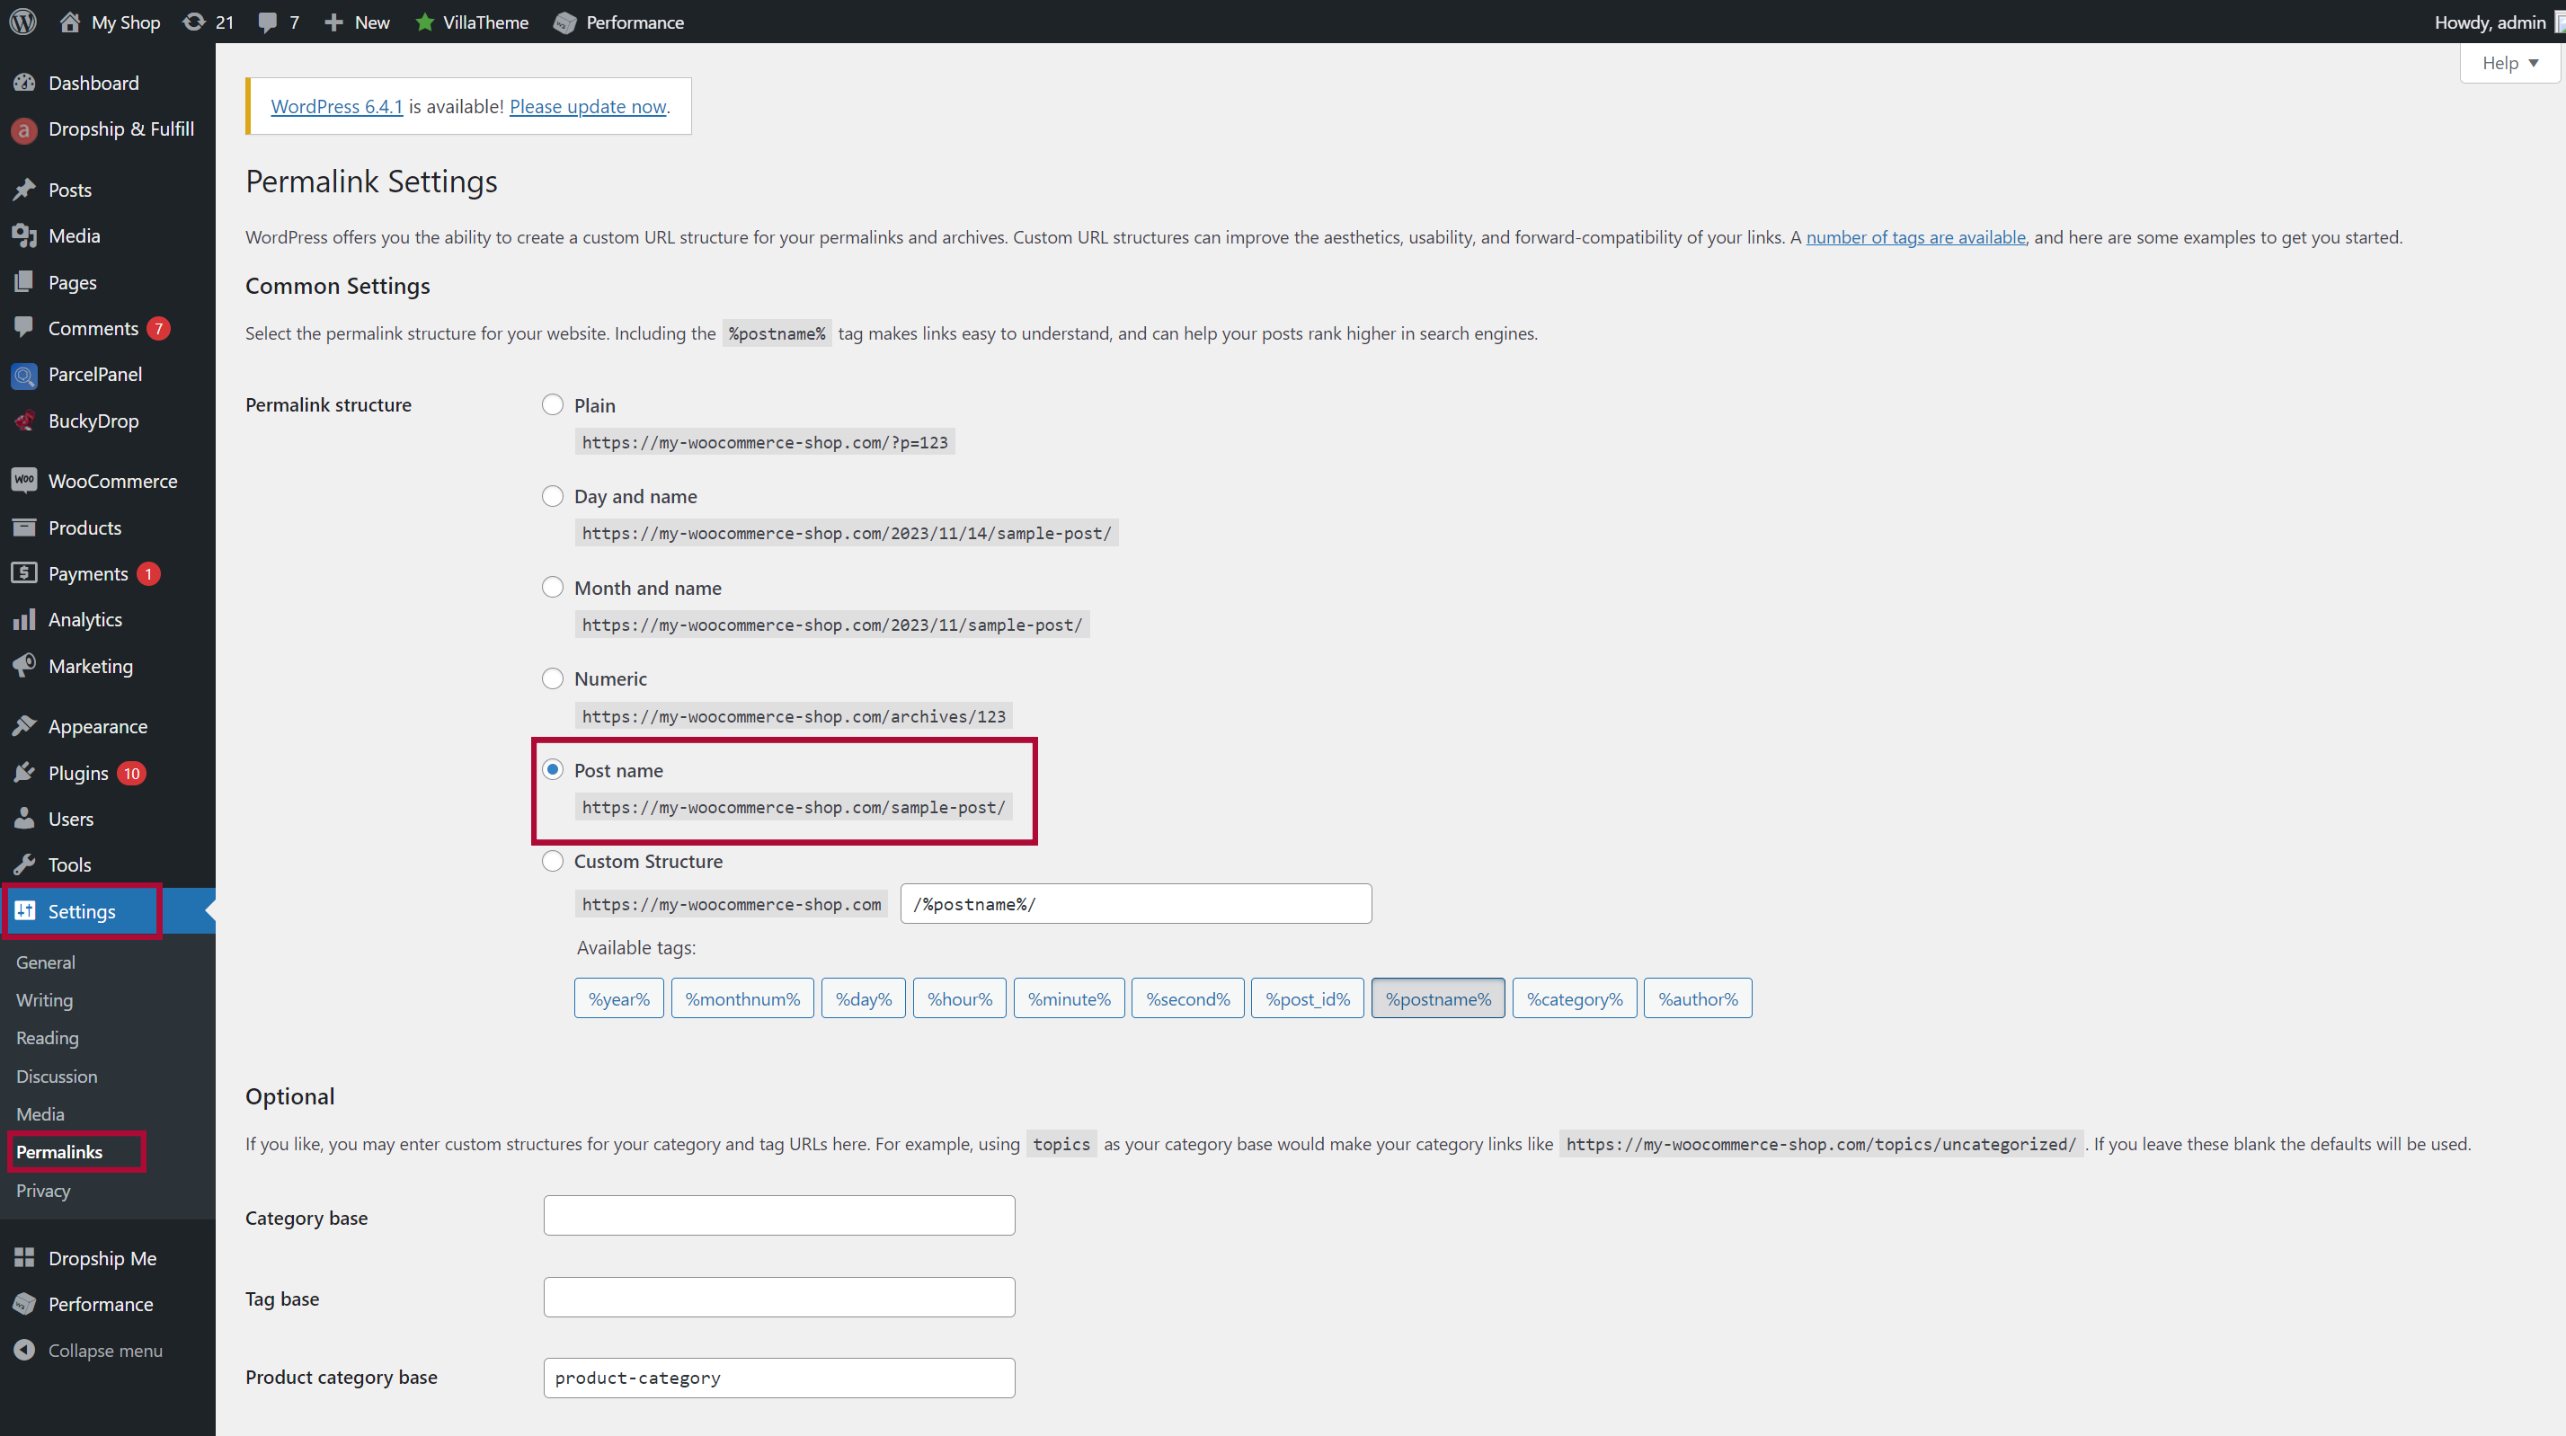Screen dimensions: 2566x1436
Task: Click the WooCommerce icon in sidebar
Action: point(24,481)
